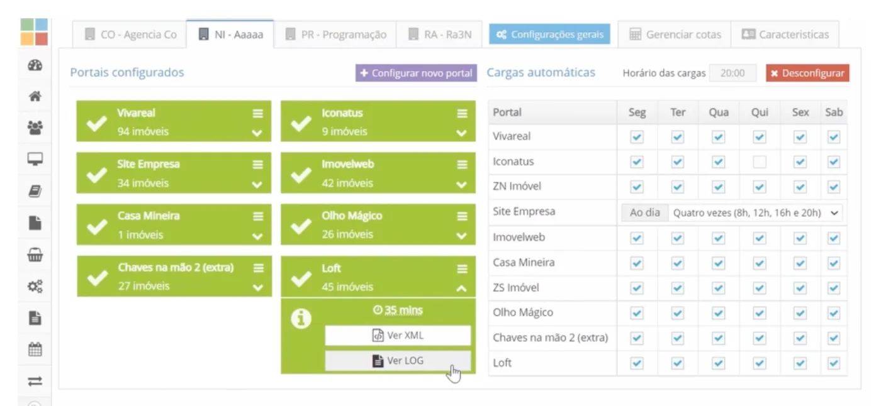The height and width of the screenshot is (406, 881).
Task: Open Caracteristicas tab
Action: pos(785,35)
